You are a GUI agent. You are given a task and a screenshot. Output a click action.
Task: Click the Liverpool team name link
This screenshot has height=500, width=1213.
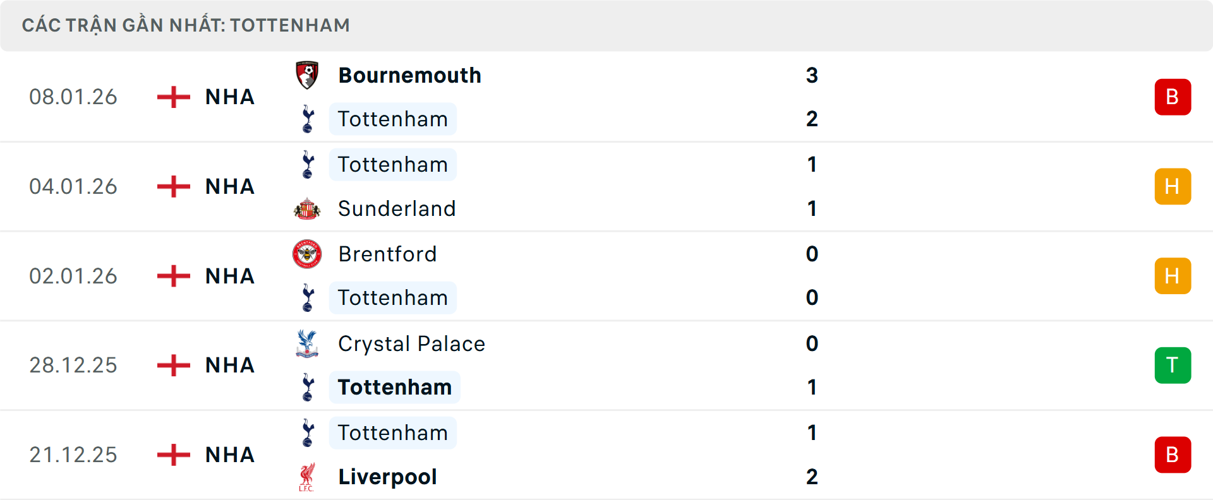pos(387,477)
